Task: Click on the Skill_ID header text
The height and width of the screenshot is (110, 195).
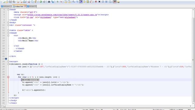Action: coord(27,38)
